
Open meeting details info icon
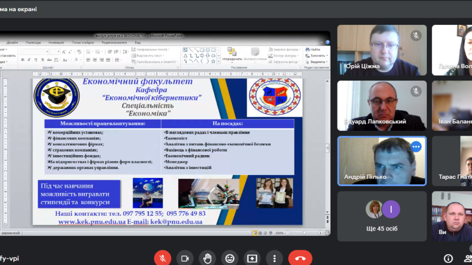448,259
